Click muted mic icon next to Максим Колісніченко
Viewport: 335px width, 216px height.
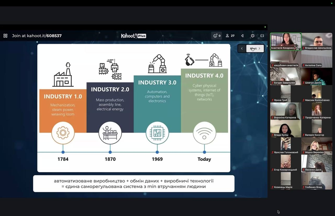(304, 100)
